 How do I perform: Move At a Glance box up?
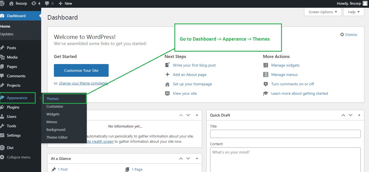[181, 158]
